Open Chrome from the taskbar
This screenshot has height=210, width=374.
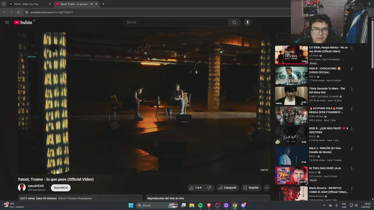click(x=235, y=205)
